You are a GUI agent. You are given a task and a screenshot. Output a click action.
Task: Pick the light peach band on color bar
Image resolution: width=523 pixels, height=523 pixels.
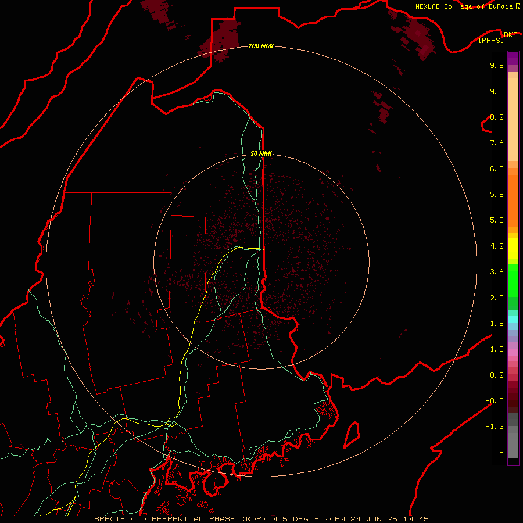513,119
